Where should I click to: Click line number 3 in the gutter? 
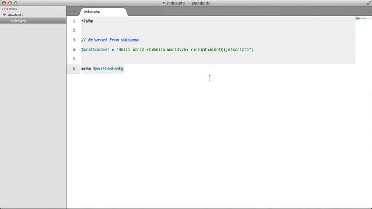coord(74,40)
